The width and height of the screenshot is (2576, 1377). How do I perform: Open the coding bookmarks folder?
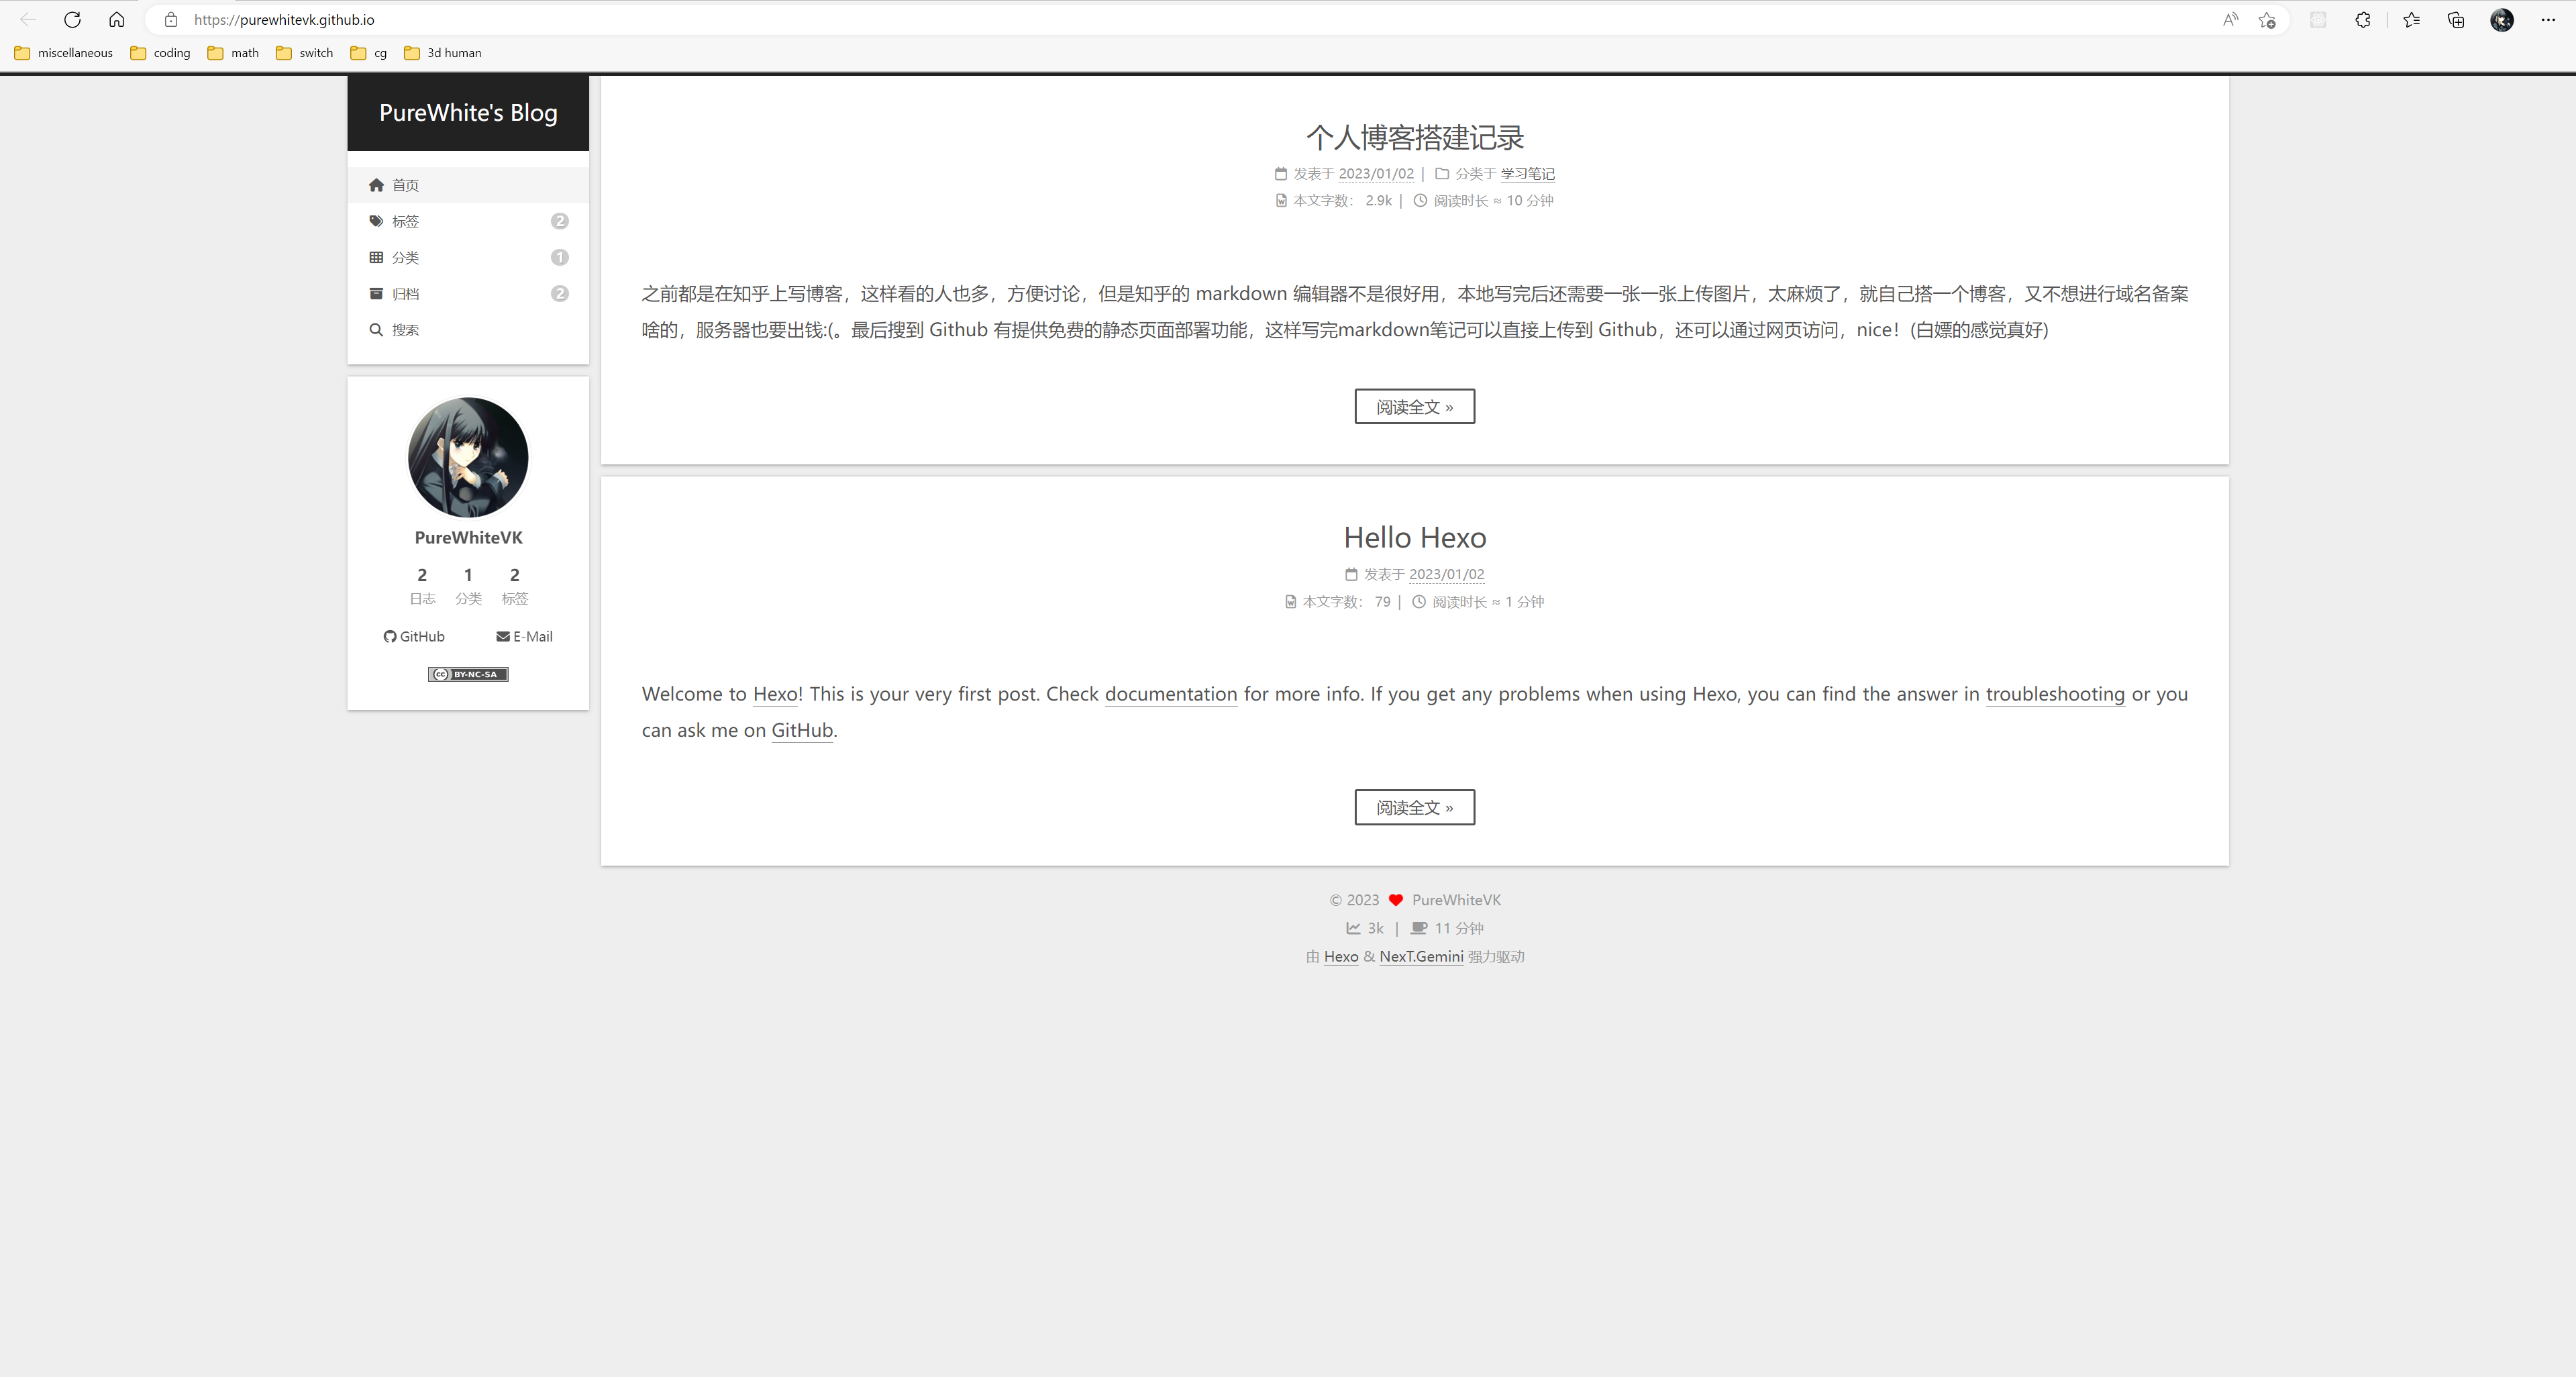(x=161, y=52)
